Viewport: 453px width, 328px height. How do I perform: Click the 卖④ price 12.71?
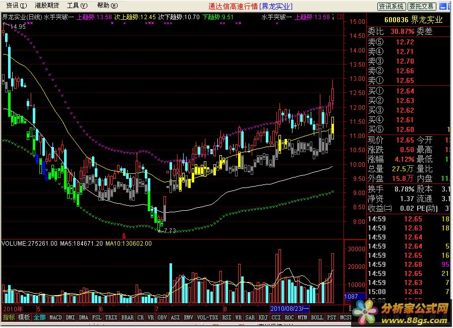pos(405,52)
